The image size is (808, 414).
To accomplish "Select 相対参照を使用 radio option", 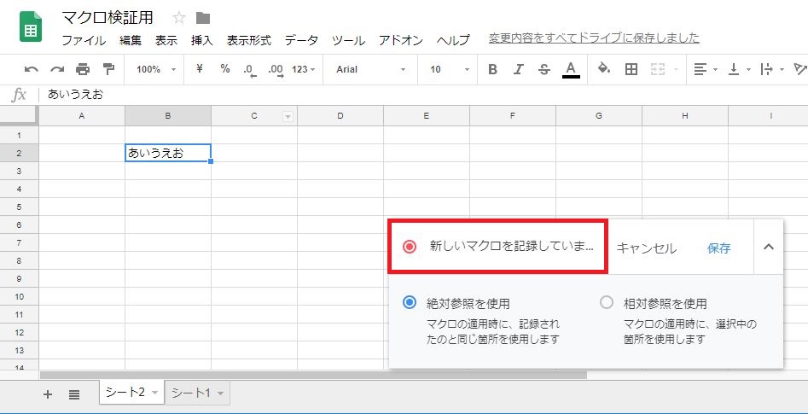I will point(607,302).
